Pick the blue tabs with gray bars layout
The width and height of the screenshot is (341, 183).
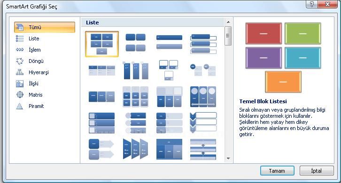tap(170, 123)
